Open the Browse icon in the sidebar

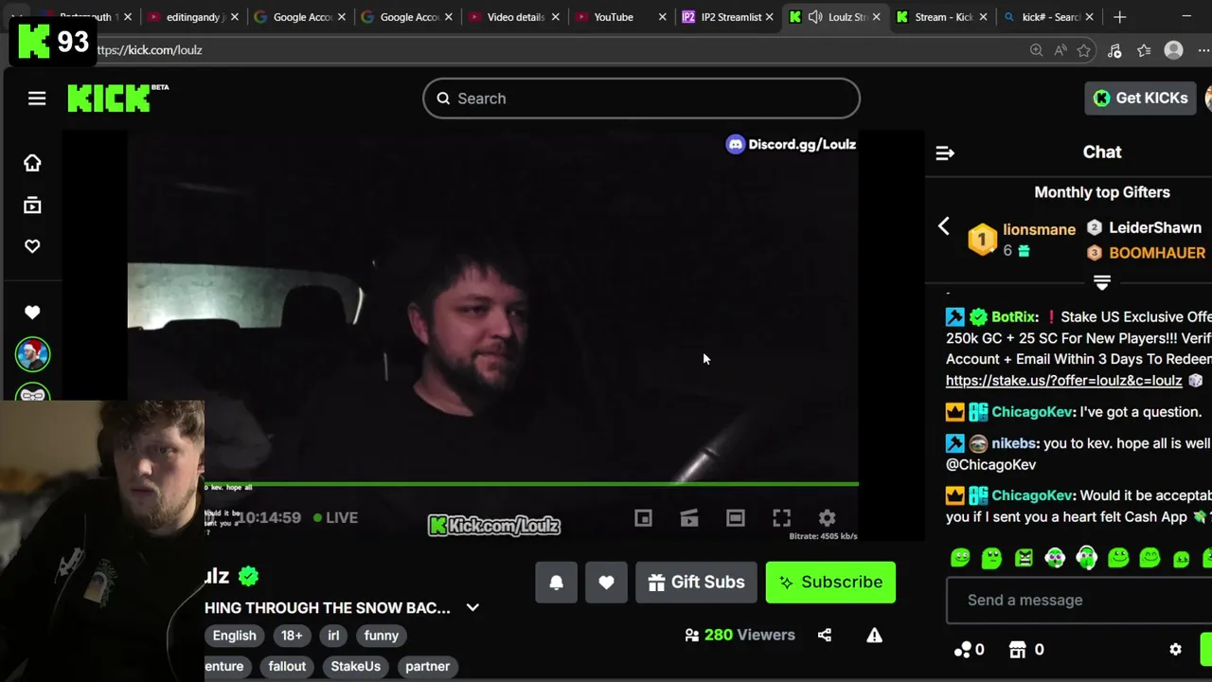[32, 205]
